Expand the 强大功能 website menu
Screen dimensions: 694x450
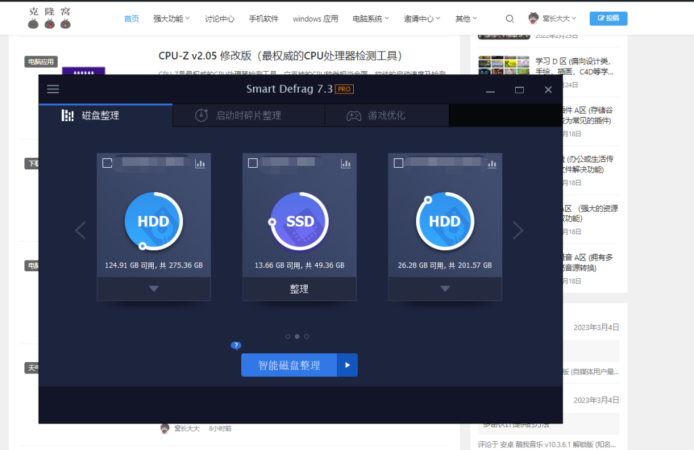click(171, 18)
